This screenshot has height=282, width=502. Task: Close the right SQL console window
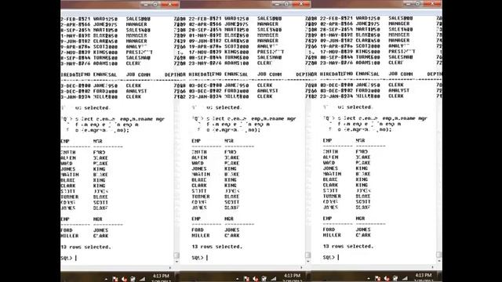[x=432, y=4]
